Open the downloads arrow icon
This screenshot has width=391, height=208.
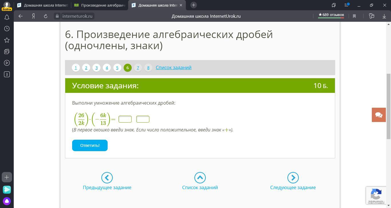click(384, 16)
